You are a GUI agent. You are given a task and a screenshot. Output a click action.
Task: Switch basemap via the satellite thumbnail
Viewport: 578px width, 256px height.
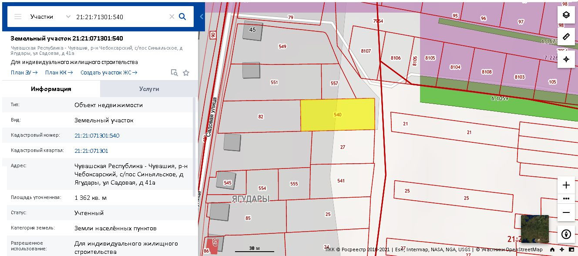coord(534,229)
